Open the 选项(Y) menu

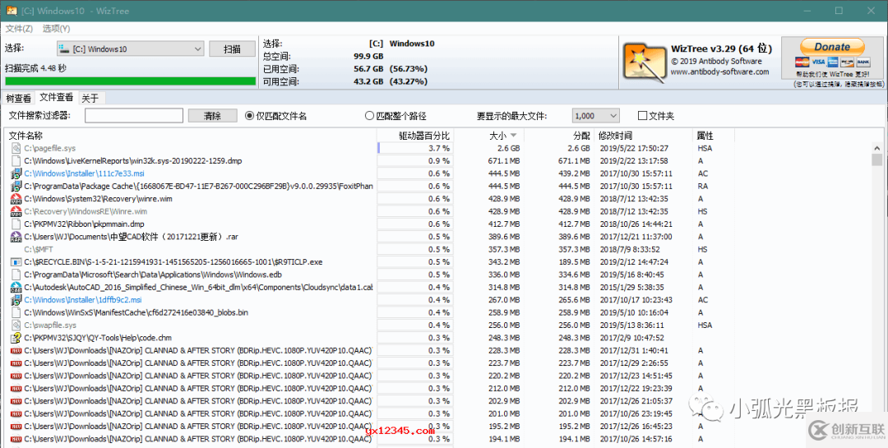(56, 28)
